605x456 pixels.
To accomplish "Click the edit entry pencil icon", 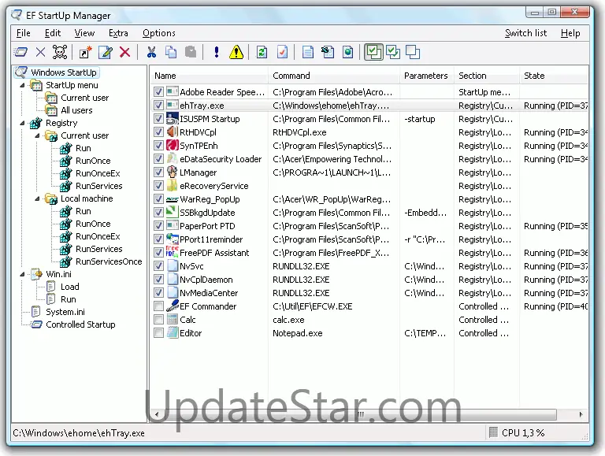I will (x=105, y=53).
